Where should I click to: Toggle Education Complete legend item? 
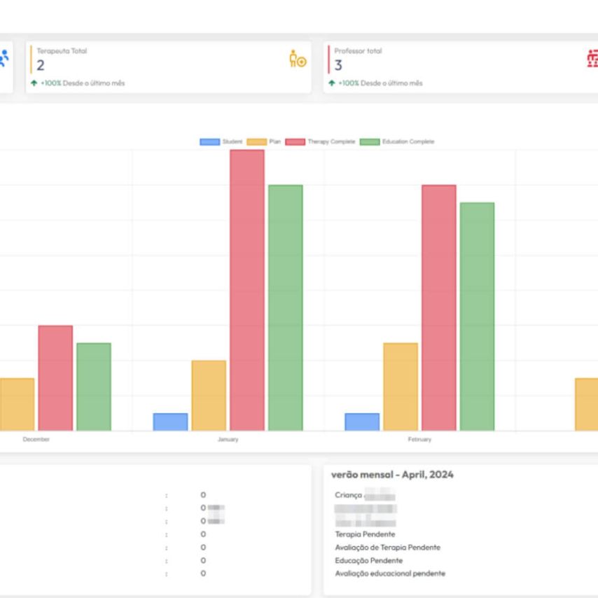397,142
